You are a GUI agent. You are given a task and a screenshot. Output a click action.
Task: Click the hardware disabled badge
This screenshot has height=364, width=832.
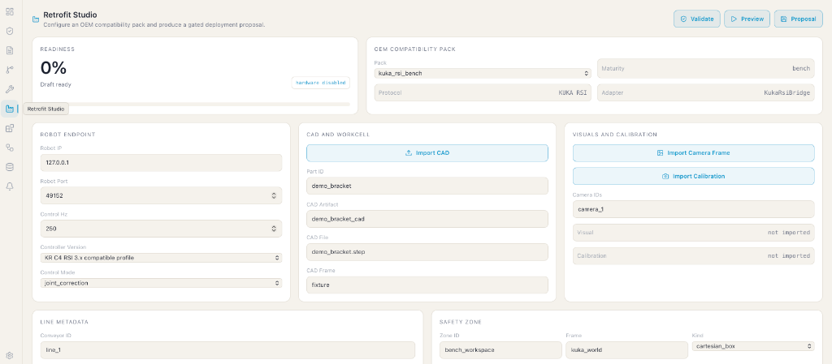pyautogui.click(x=320, y=83)
